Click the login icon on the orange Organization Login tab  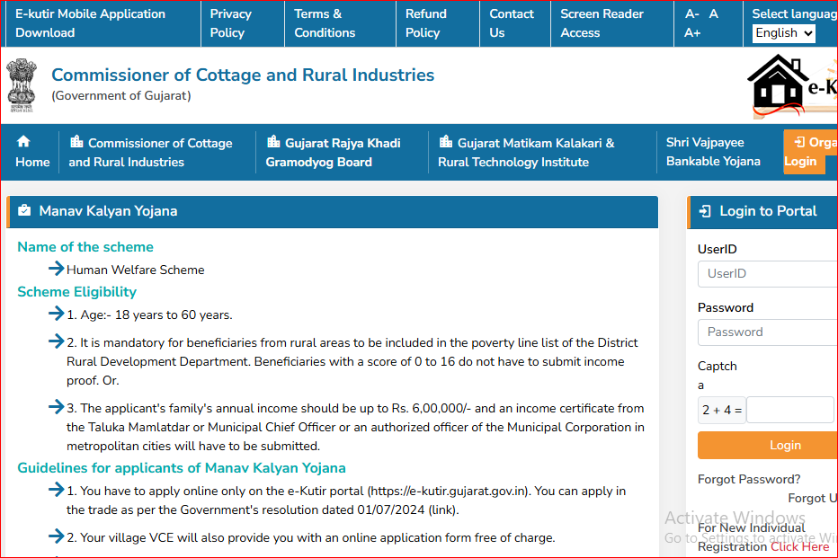pyautogui.click(x=799, y=142)
